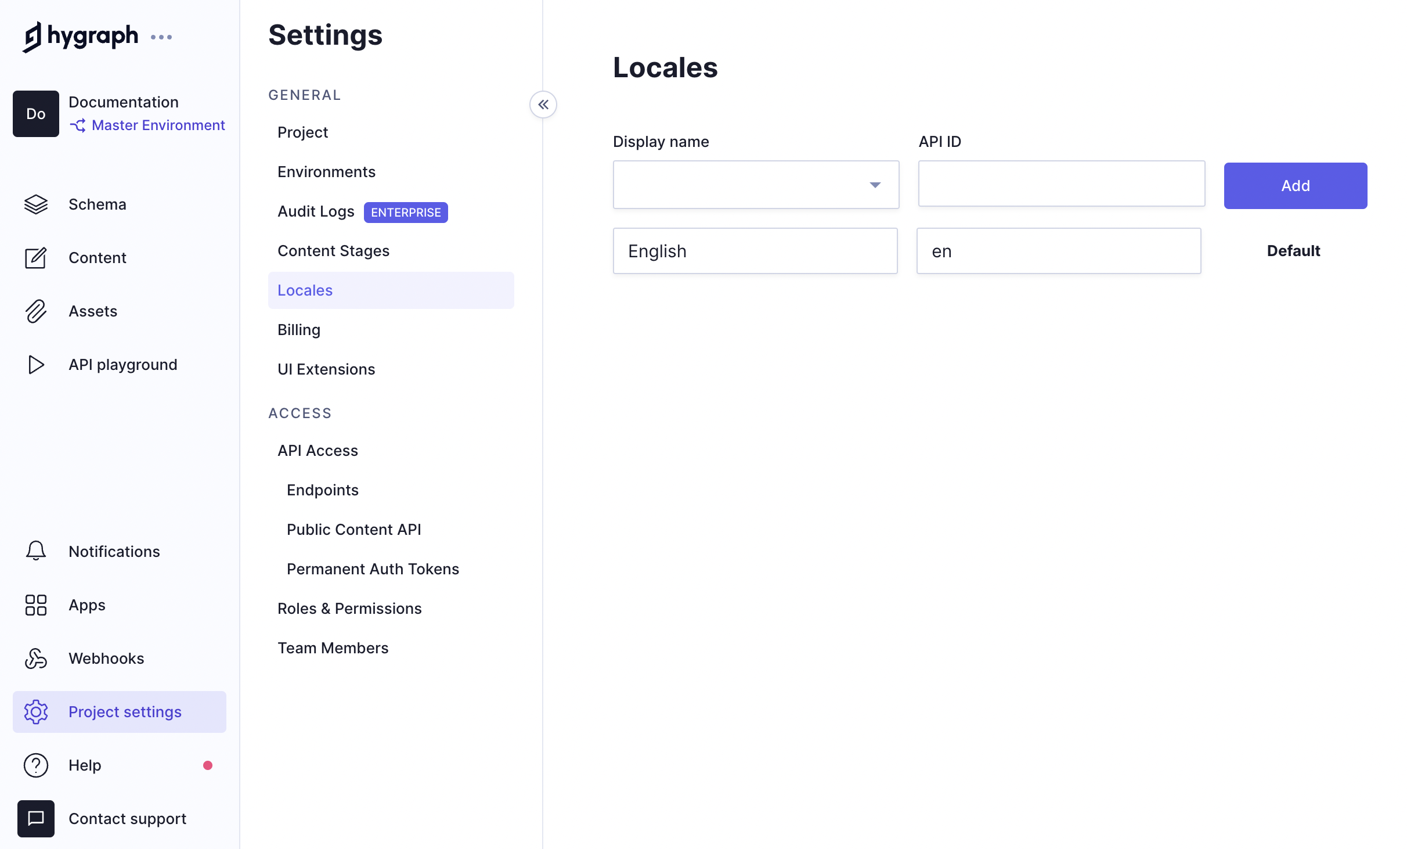Open Roles & Permissions settings
Viewport: 1407px width, 849px height.
point(349,609)
